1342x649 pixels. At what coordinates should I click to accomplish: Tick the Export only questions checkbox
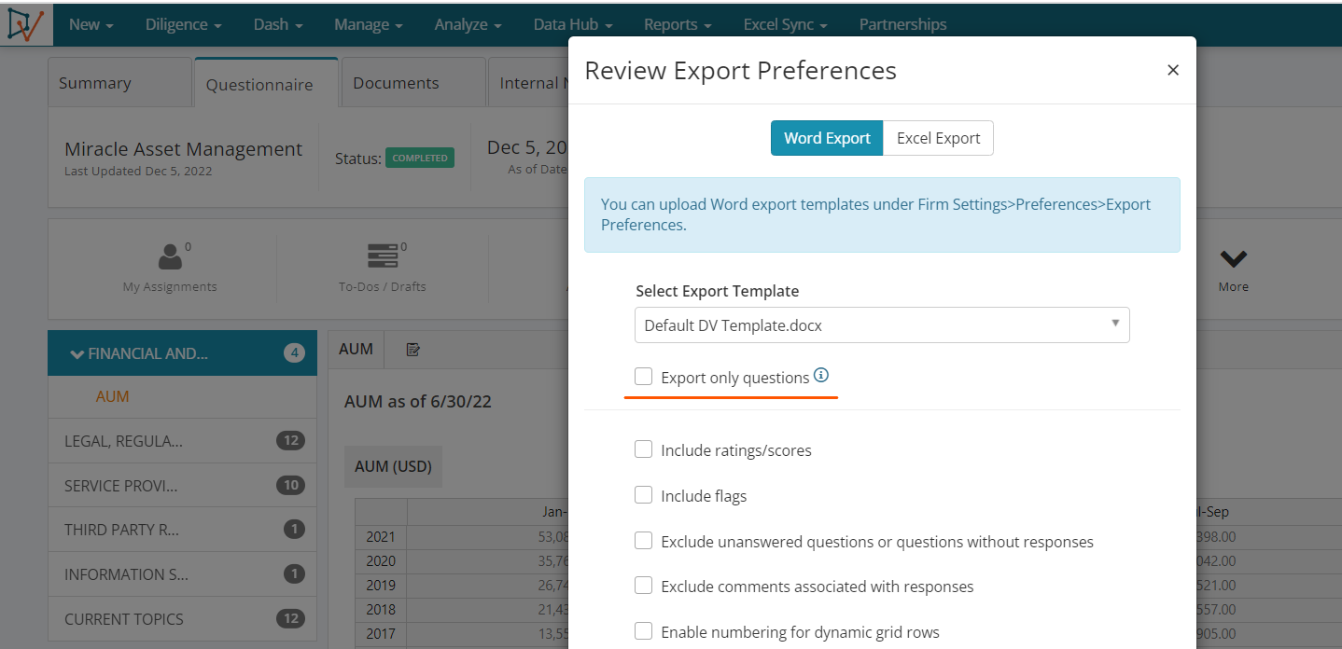[643, 376]
